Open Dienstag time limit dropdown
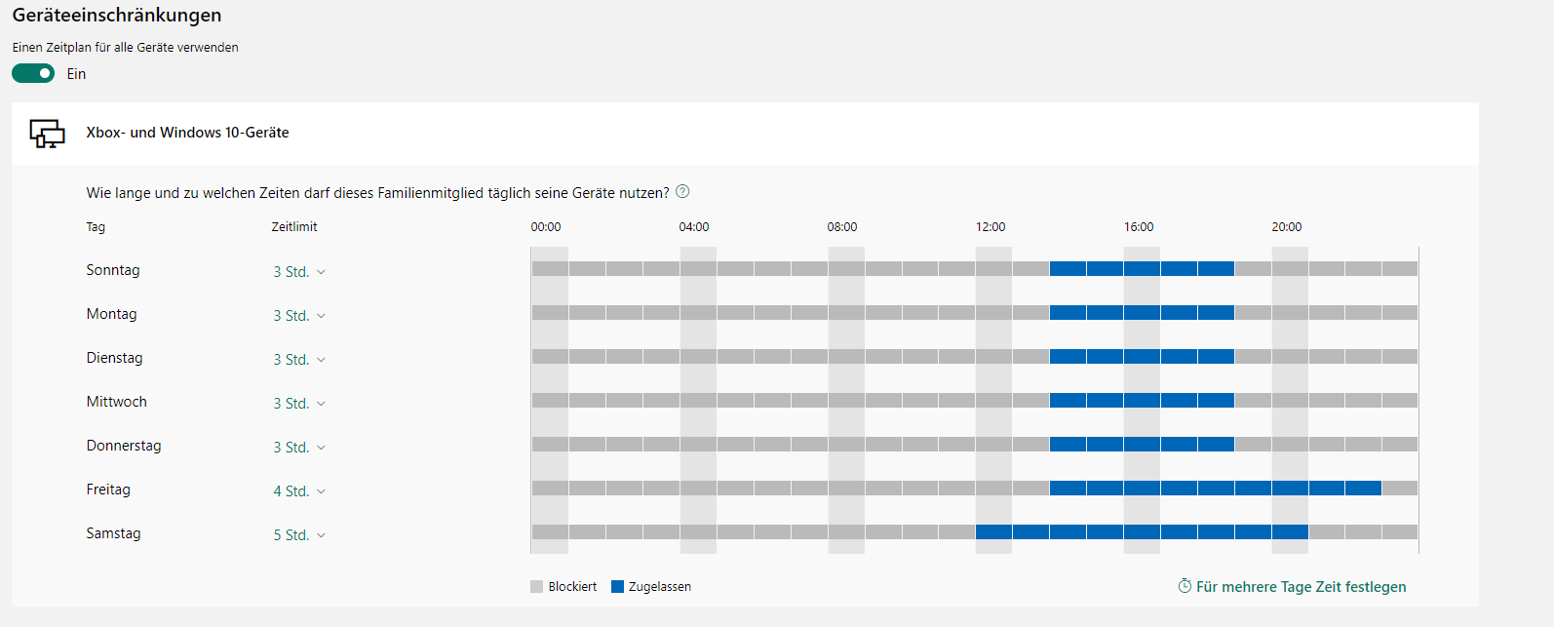1554x627 pixels. click(299, 360)
